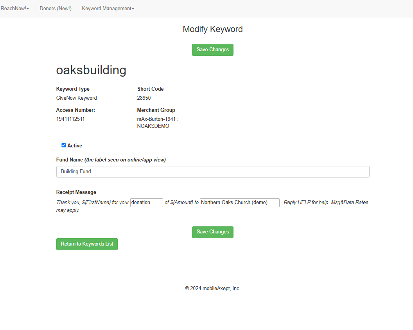The height and width of the screenshot is (330, 413).
Task: Click the top Save Changes button
Action: pos(212,50)
